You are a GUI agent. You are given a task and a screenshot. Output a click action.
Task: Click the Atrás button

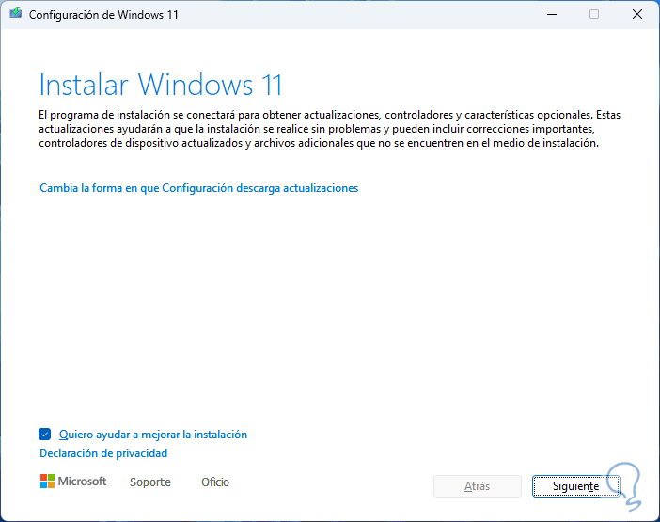[x=478, y=486]
